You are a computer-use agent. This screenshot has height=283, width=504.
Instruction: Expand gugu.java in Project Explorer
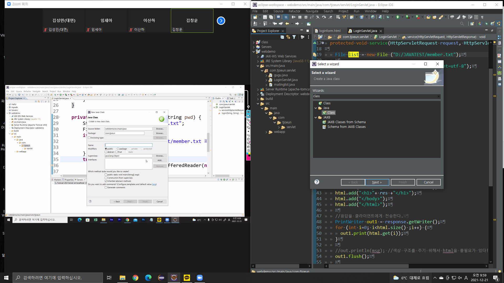(266, 75)
